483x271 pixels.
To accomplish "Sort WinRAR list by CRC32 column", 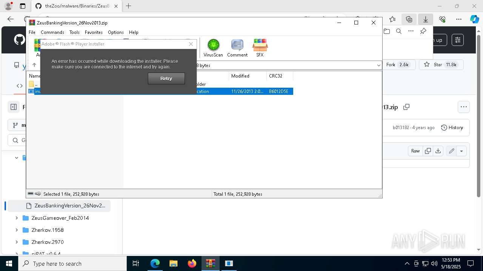I will [280, 76].
